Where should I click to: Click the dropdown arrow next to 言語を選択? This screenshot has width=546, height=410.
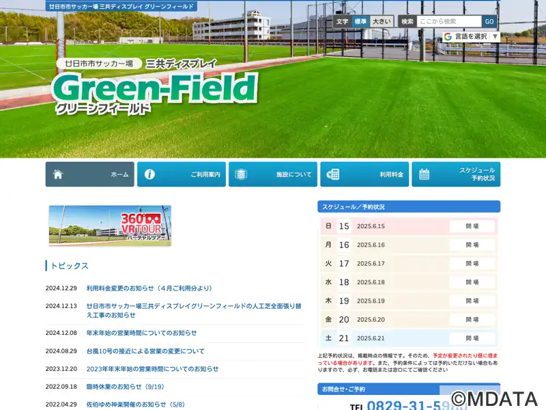(x=495, y=37)
